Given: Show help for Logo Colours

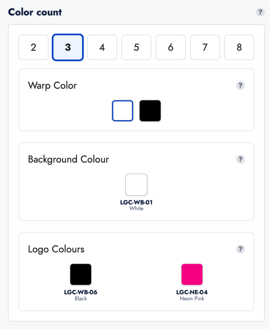Looking at the screenshot, I should [240, 249].
